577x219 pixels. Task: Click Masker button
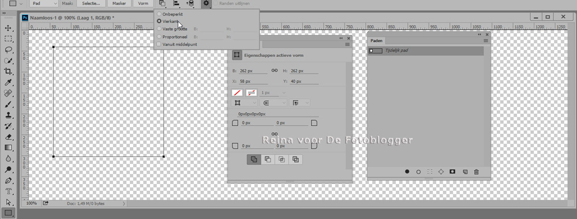[x=119, y=3]
